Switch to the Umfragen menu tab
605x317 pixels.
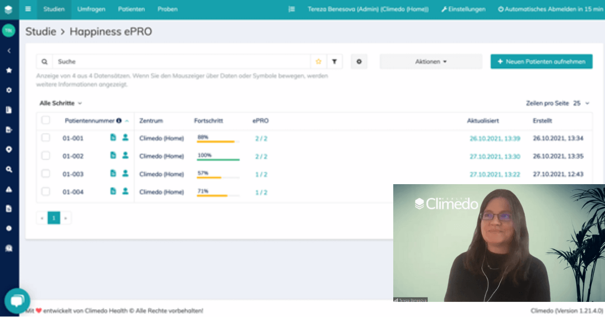[91, 9]
